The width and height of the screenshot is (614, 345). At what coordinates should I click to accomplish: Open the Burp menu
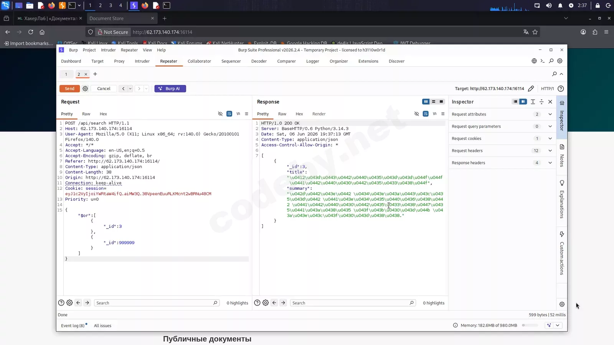pos(73,50)
